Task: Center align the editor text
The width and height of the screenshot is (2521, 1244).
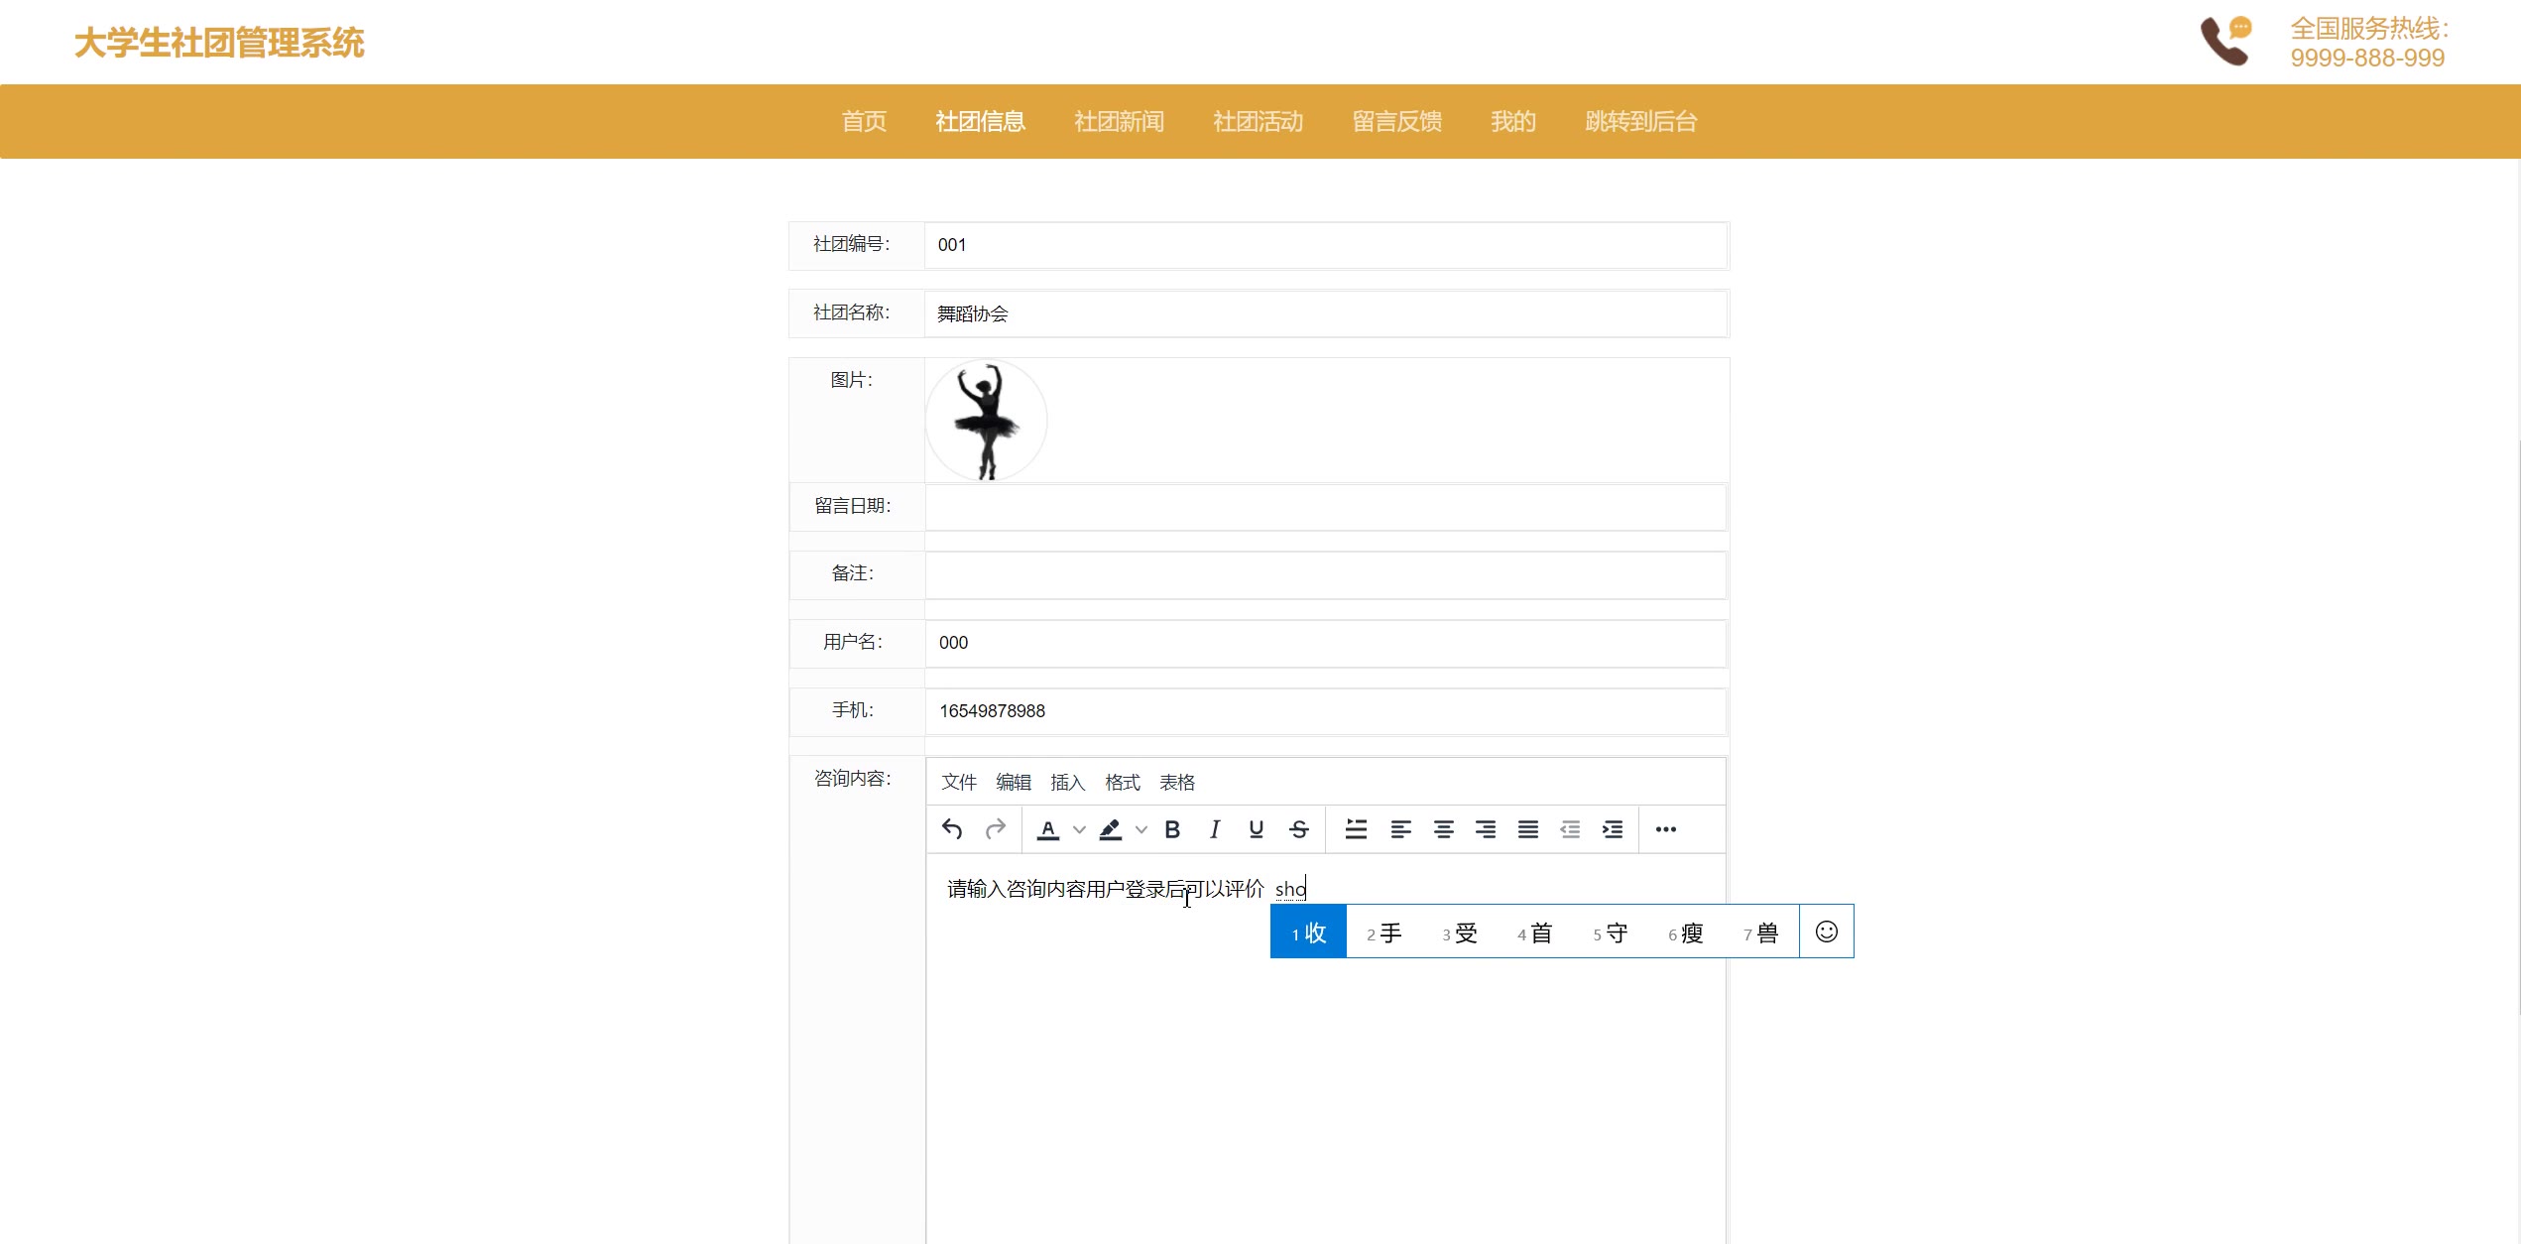Action: click(x=1443, y=829)
